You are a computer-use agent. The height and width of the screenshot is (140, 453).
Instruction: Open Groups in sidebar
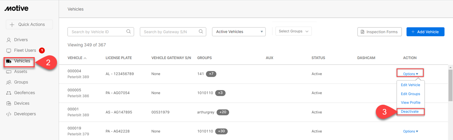21,82
